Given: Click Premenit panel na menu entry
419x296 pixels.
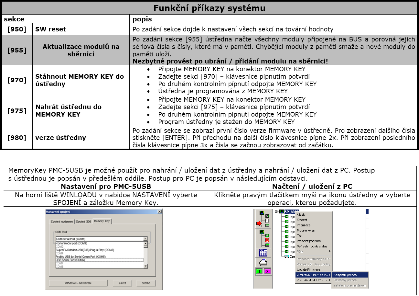Looking at the screenshot, I should (314, 241).
